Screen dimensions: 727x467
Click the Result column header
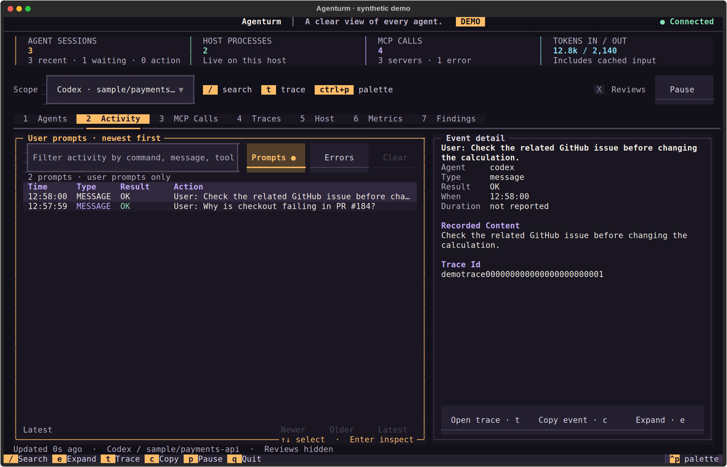click(135, 187)
